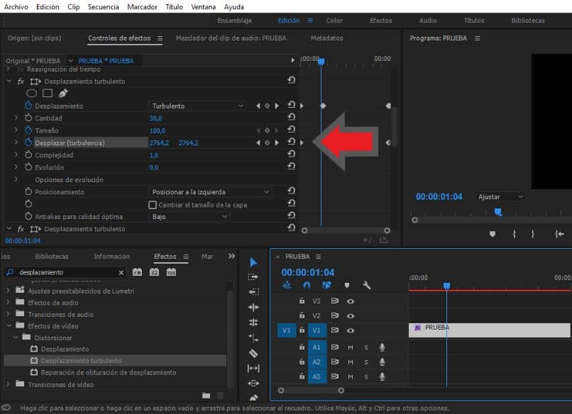Expand the Transiciones de vídeo folder
The image size is (572, 414).
(x=8, y=384)
